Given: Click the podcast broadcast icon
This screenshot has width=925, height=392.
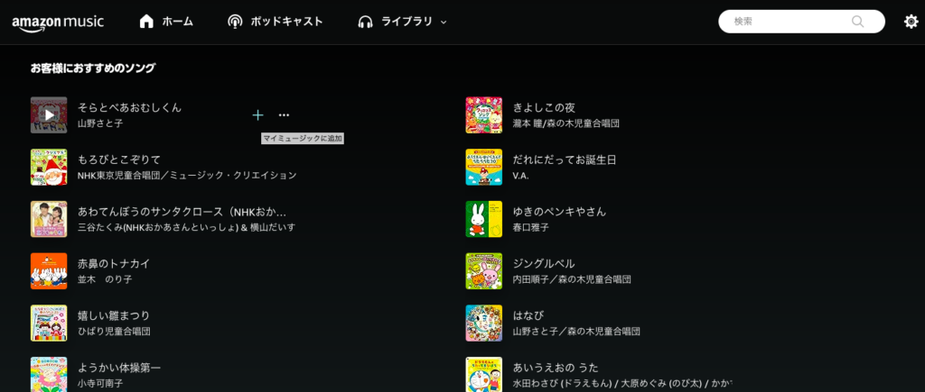Looking at the screenshot, I should pyautogui.click(x=235, y=22).
